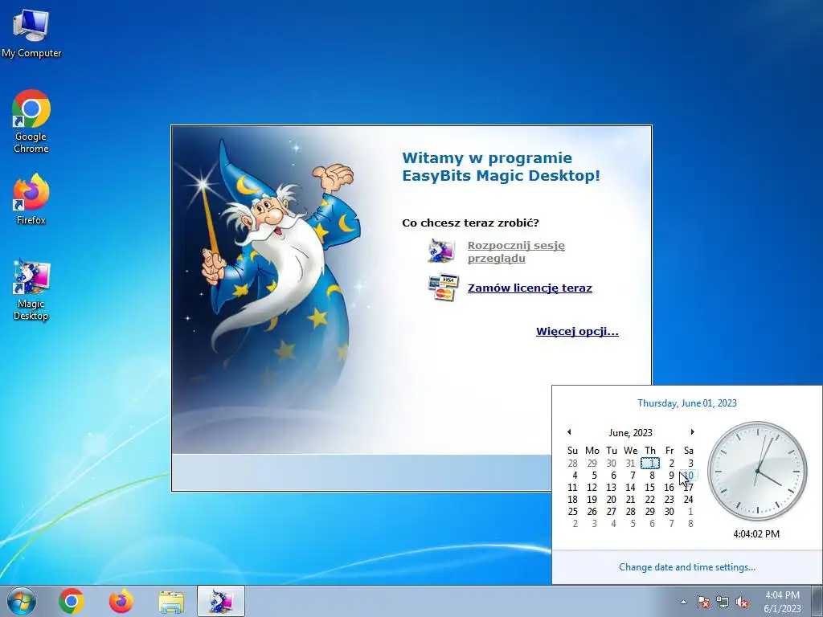Click the Show desktop strip on the taskbar
Screen dimensions: 823x617
coord(819,601)
